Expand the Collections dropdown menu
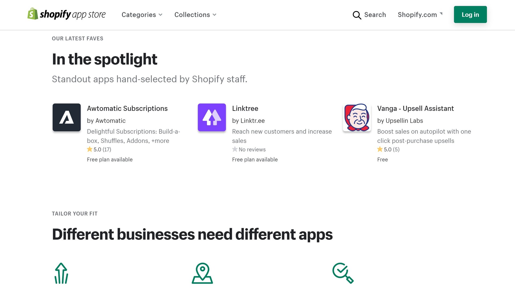Screen dimensions: 515x290 (195, 15)
